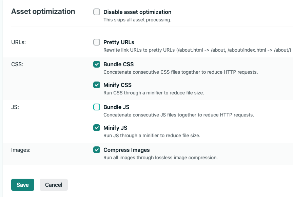Click the URLs section label
This screenshot has height=197, width=293.
[x=18, y=42]
